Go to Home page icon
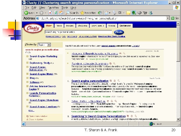Image resolution: width=181 pixels, height=136 pixels. pyautogui.click(x=61, y=13)
